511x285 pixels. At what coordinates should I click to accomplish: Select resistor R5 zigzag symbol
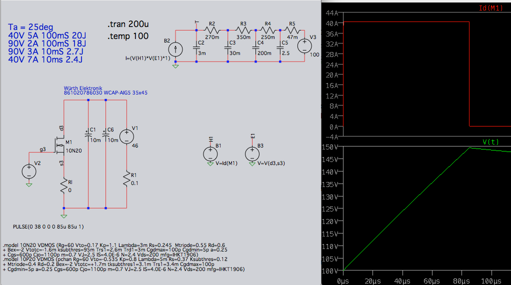point(292,30)
